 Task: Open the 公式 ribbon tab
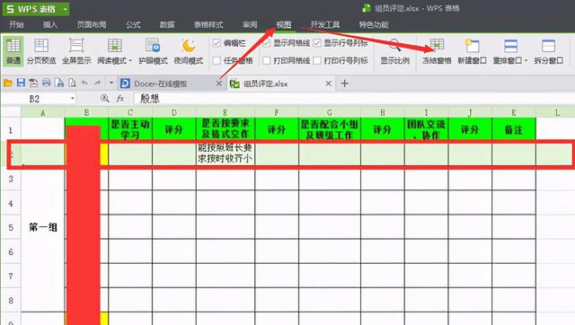click(133, 24)
